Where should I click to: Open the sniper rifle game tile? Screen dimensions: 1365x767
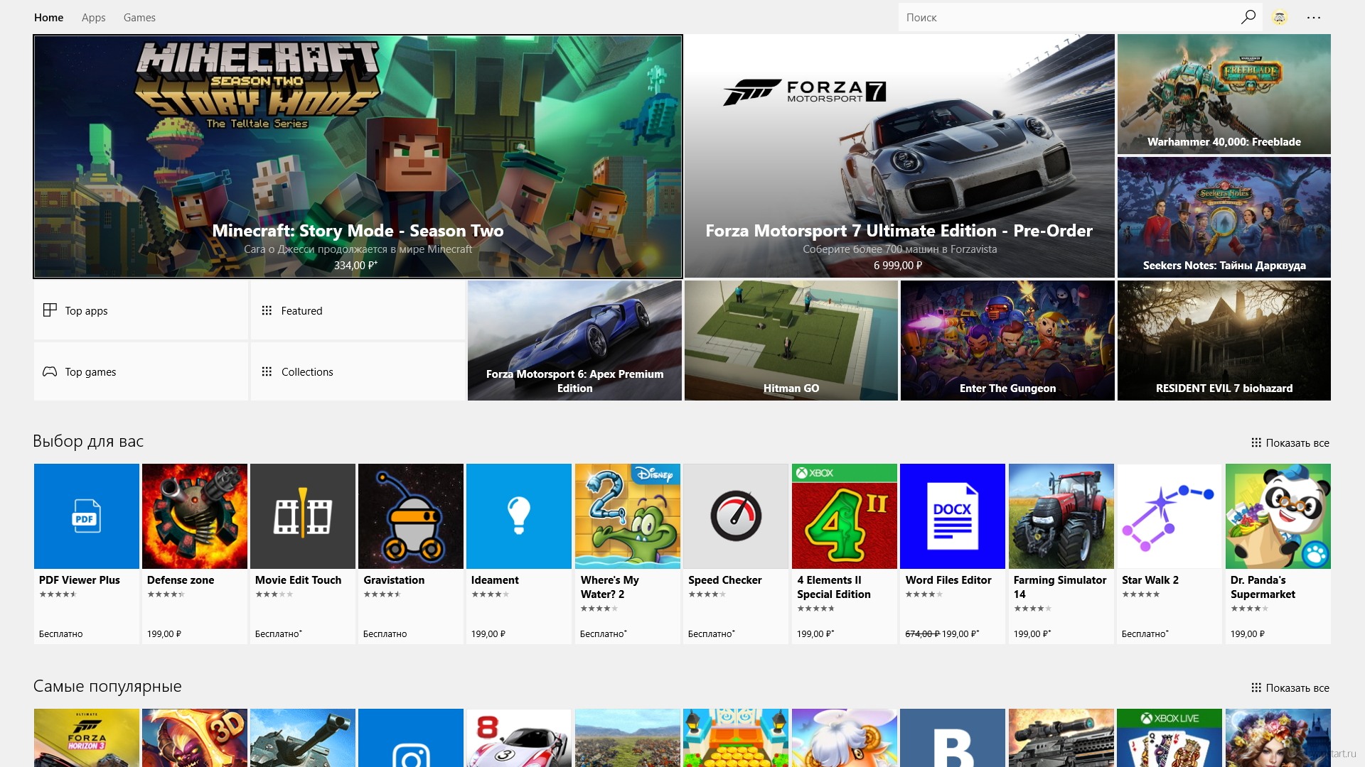(1061, 738)
